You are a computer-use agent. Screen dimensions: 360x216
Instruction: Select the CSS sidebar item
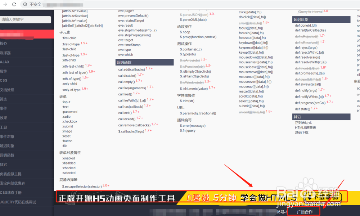4,80
